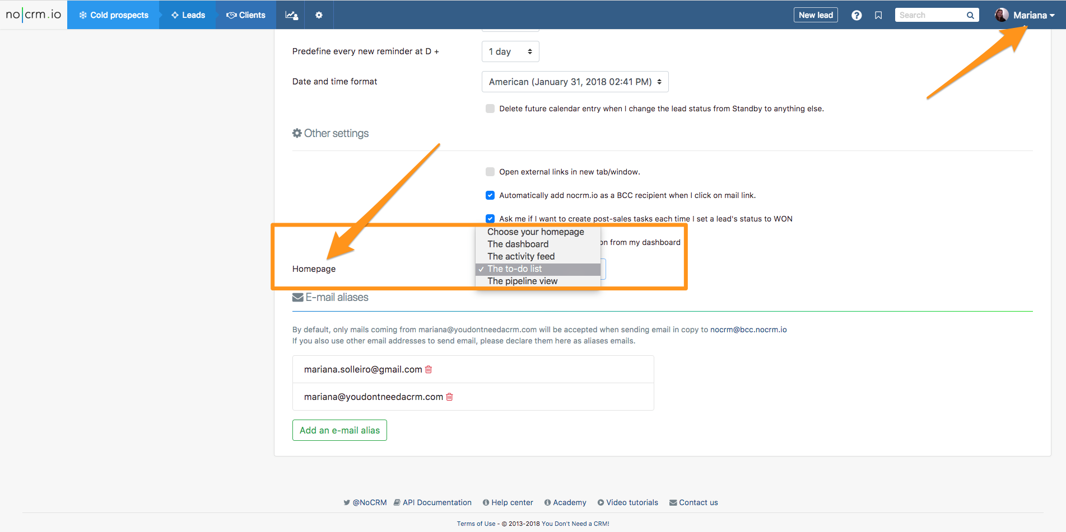
Task: Choose 'The dashboard' as homepage
Action: tap(518, 244)
